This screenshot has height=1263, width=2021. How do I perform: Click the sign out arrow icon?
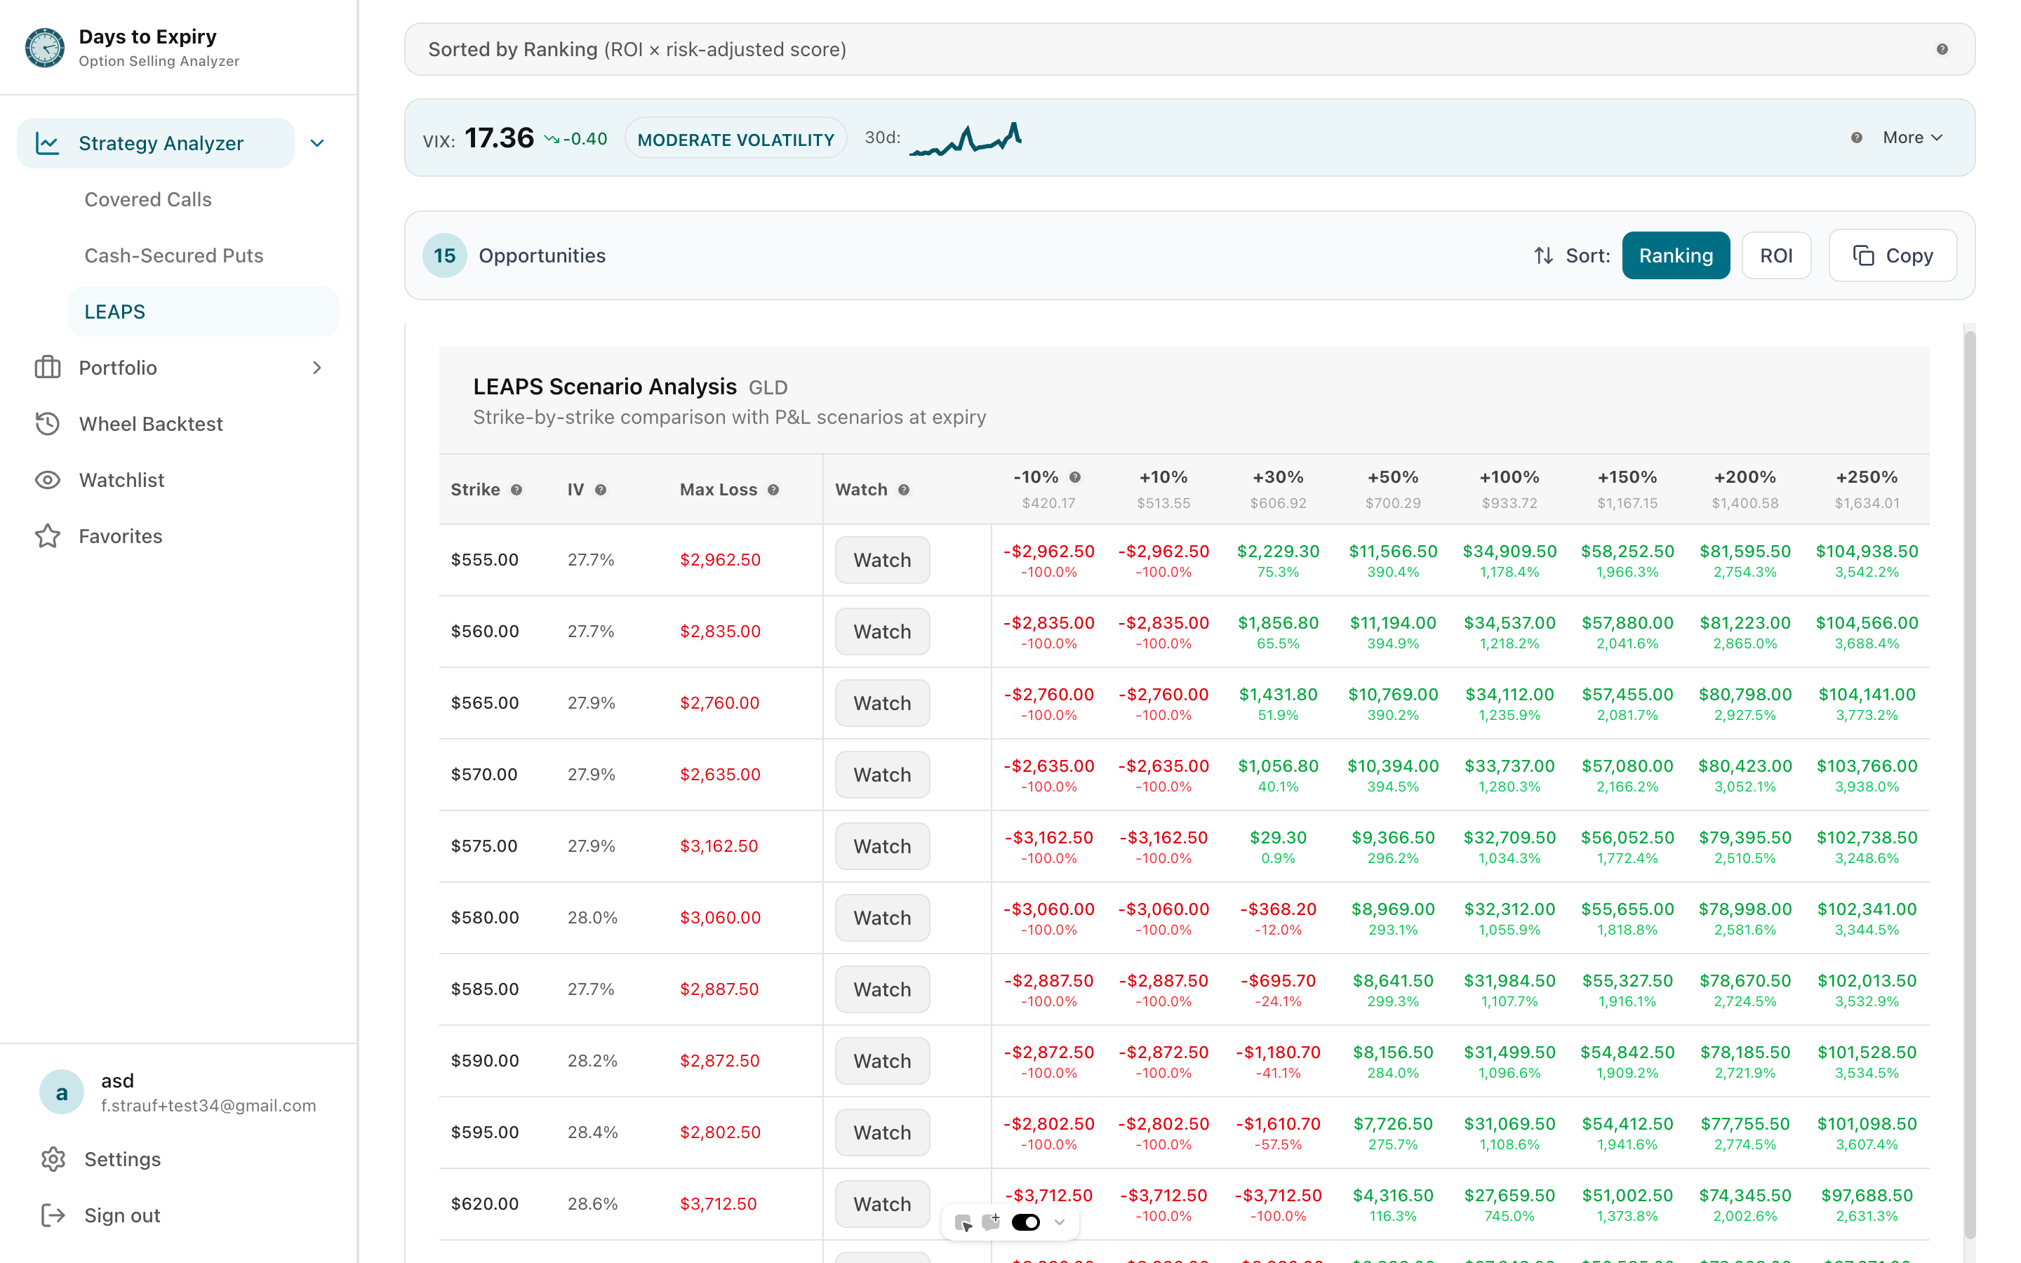(x=53, y=1215)
